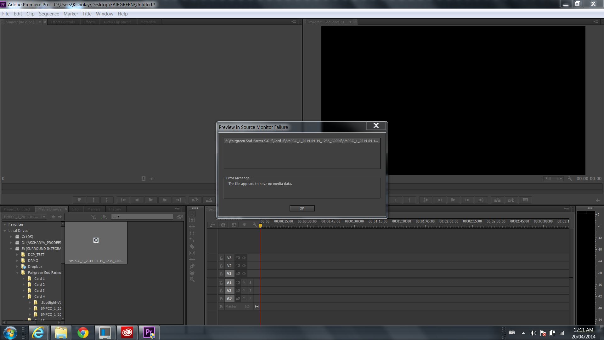Play in the Program Monitor
The width and height of the screenshot is (604, 340).
click(x=453, y=200)
